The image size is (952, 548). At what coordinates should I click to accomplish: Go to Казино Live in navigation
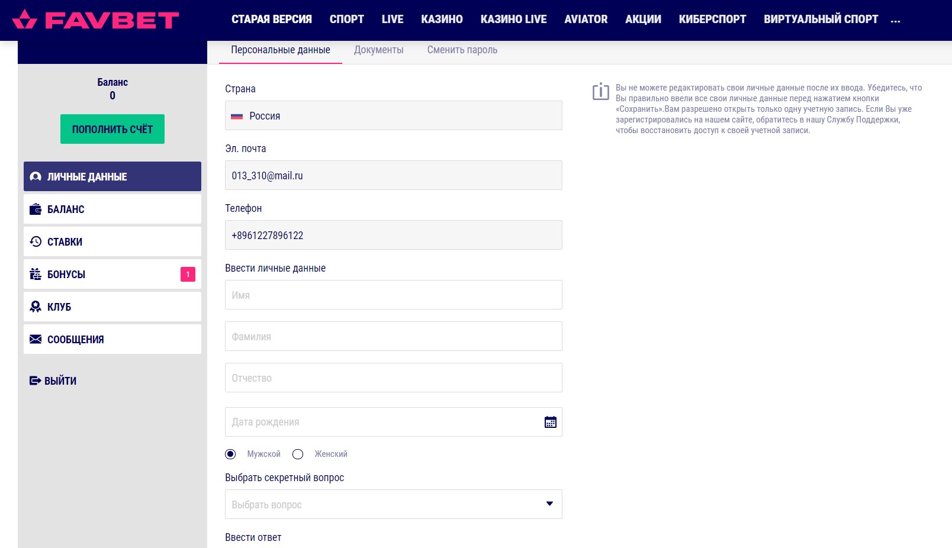pyautogui.click(x=513, y=20)
